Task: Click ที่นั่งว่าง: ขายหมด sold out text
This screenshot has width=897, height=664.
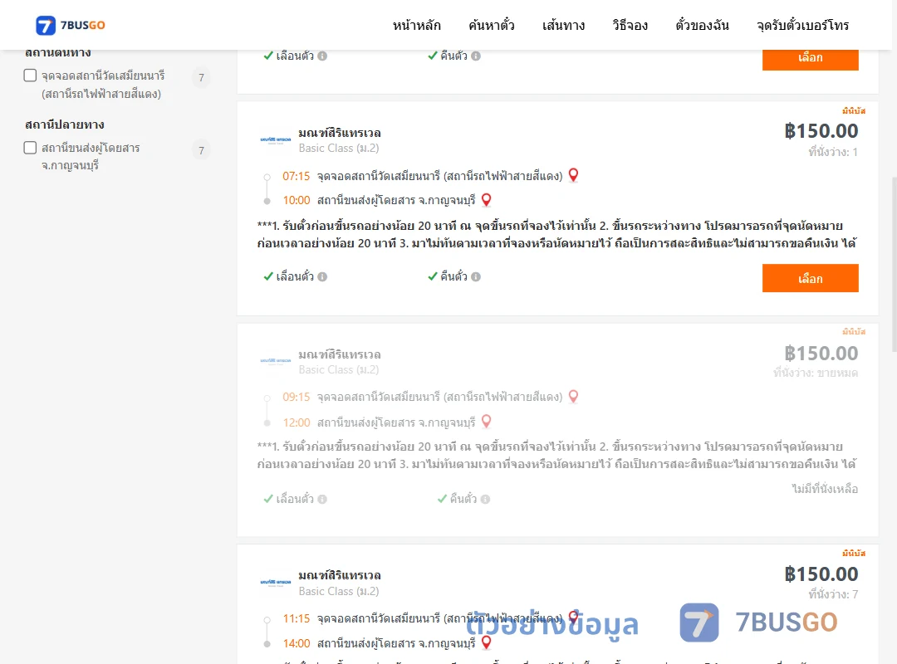Action: [816, 373]
